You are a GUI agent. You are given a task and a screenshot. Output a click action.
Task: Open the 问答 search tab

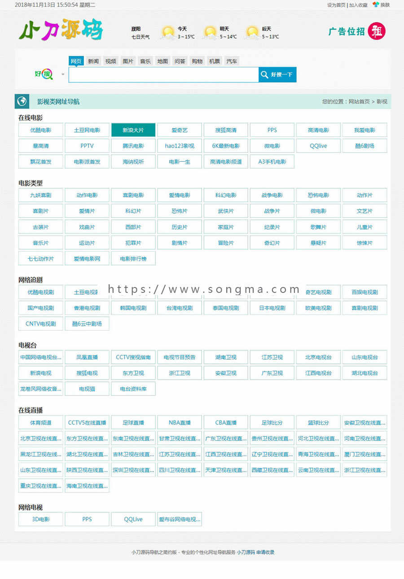[x=180, y=61]
